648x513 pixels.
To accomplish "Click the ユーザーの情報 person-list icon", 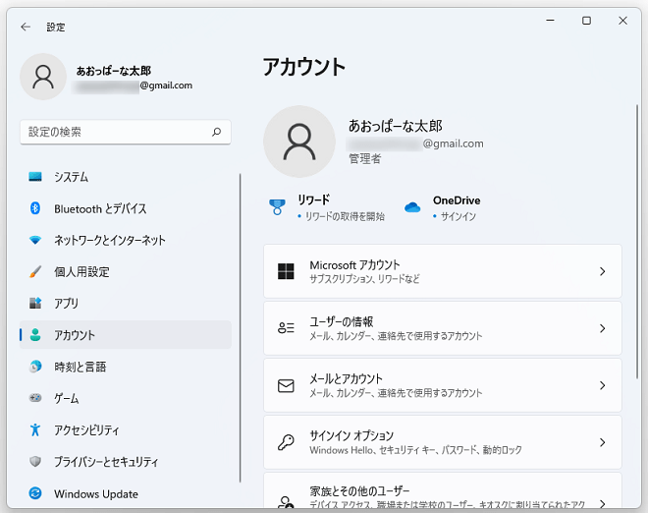I will pyautogui.click(x=286, y=328).
